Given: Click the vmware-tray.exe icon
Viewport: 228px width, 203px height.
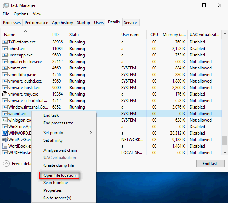Looking at the screenshot, I should click(5, 94).
